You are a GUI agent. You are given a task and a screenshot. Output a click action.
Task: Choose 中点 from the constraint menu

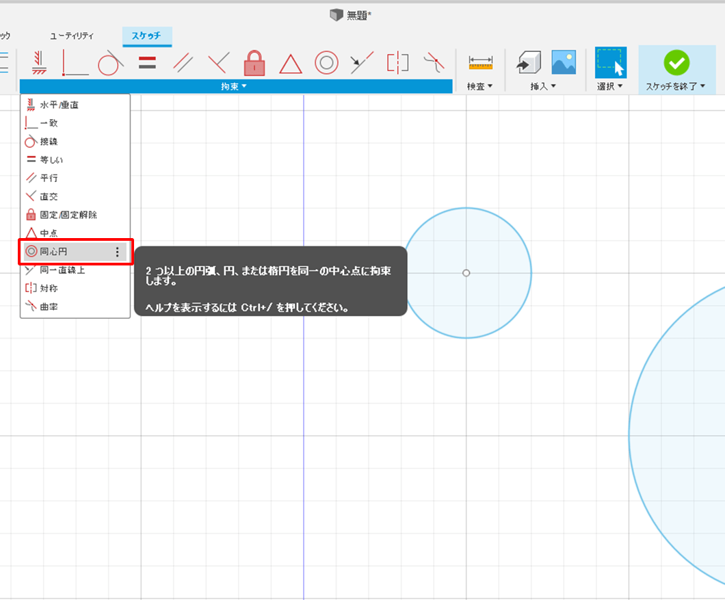[x=75, y=233]
